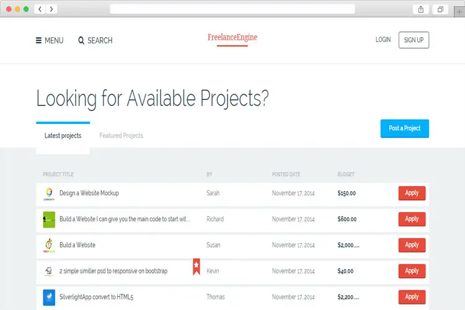This screenshot has height=310, width=465.
Task: Open the hamburger MENU icon
Action: tap(38, 40)
